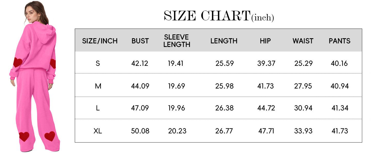Select the SLEEVE LENGTH column header

click(x=177, y=41)
